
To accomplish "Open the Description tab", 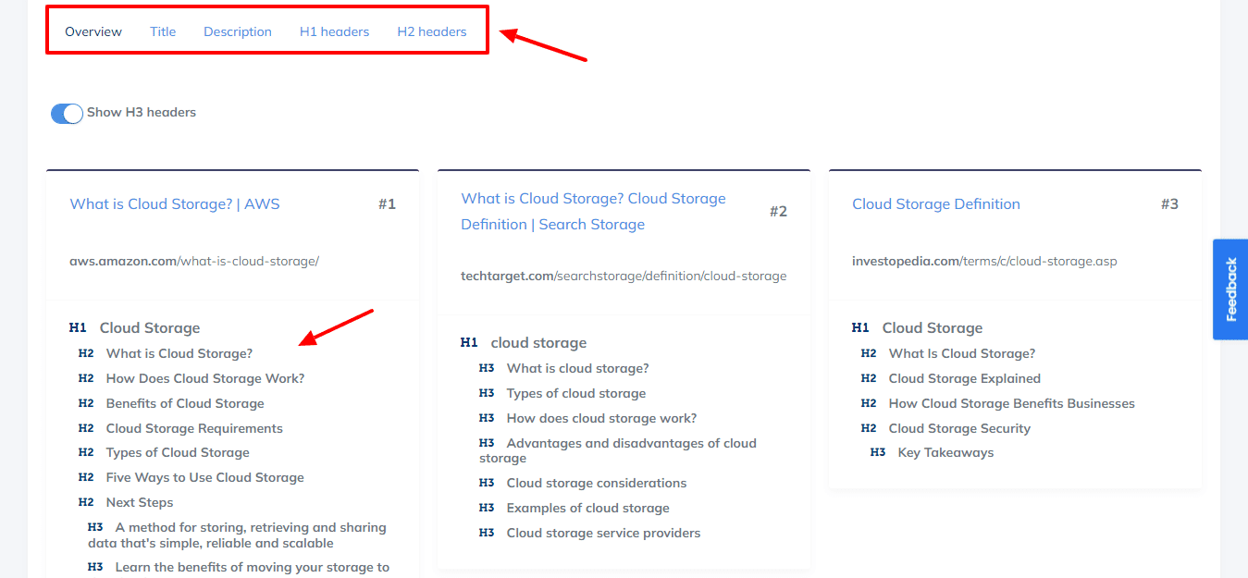I will tap(238, 31).
